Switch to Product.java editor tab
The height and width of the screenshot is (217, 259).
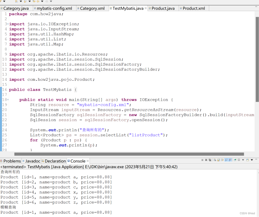[163, 8]
